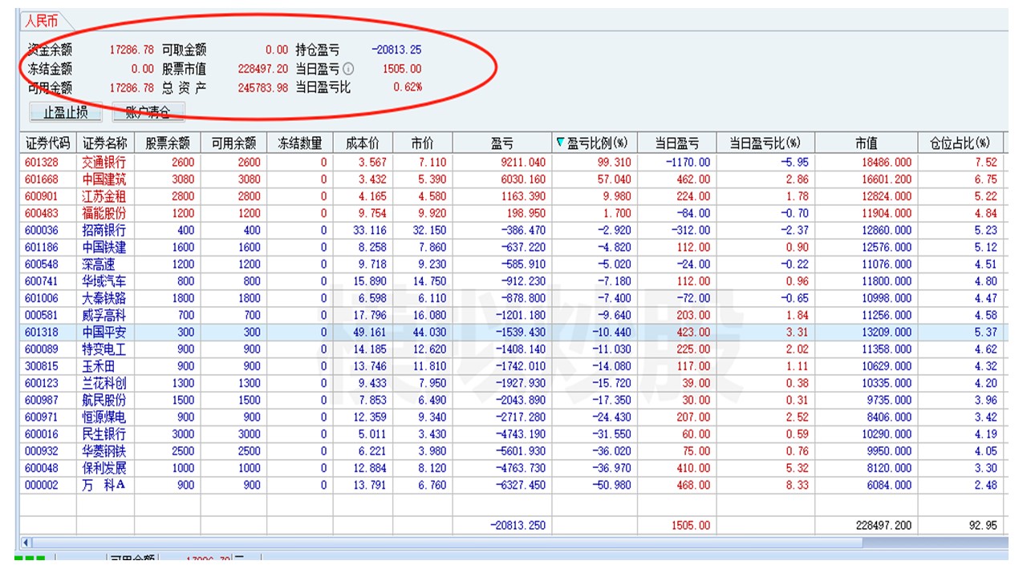Select the 交通银行 stock row name
Screen dimensions: 1027x577
click(x=104, y=163)
